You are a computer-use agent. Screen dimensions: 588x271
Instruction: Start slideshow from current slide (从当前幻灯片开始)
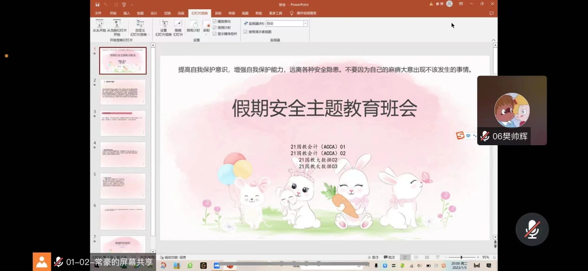tap(117, 26)
